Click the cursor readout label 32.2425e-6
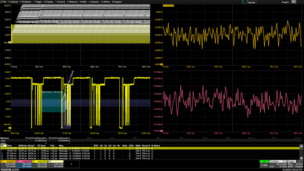Screen dimensions: 304x171 168,6
